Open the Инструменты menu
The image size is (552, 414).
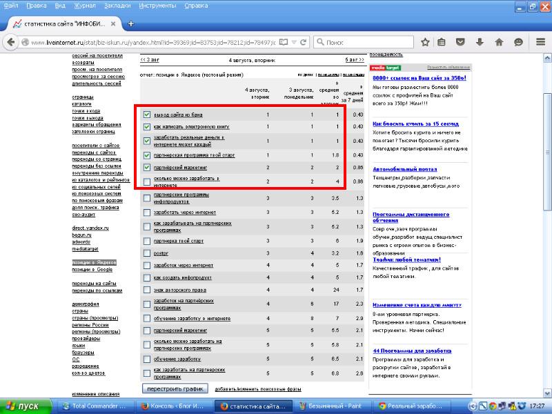[x=157, y=6]
